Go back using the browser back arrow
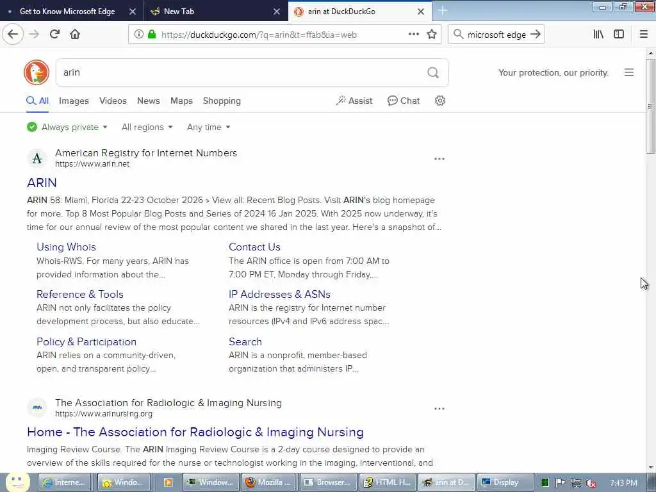656x492 pixels. pos(13,35)
